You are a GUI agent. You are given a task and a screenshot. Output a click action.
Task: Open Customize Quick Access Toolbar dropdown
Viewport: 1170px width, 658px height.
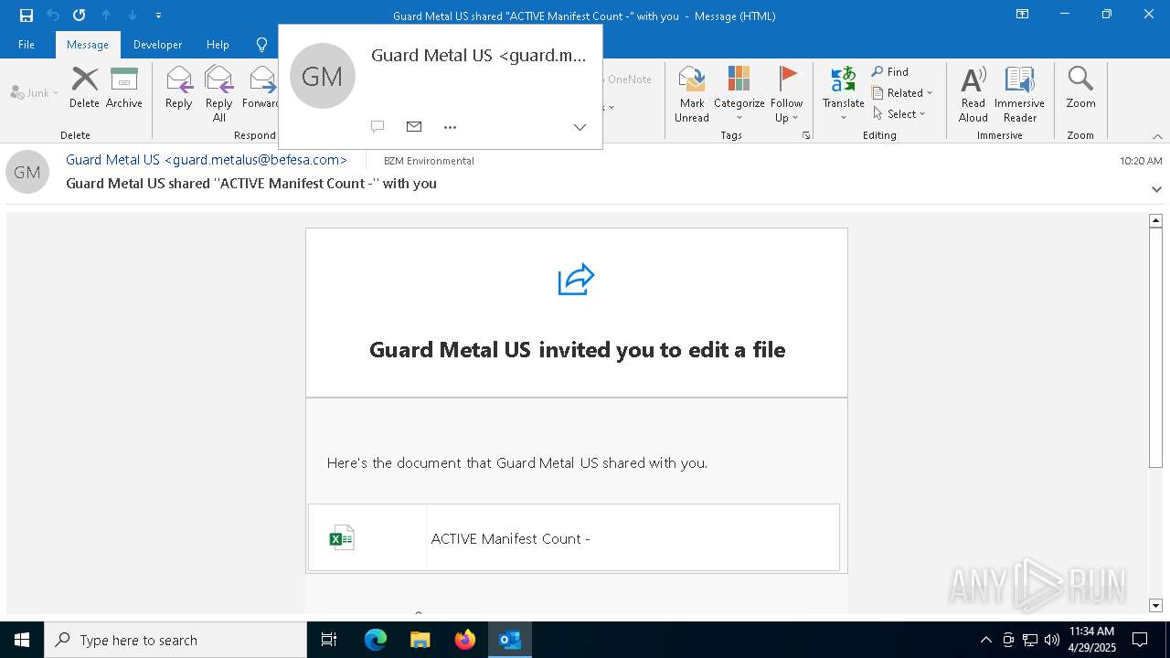point(159,16)
